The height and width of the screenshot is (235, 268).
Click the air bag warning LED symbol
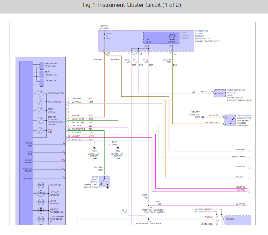(x=41, y=210)
